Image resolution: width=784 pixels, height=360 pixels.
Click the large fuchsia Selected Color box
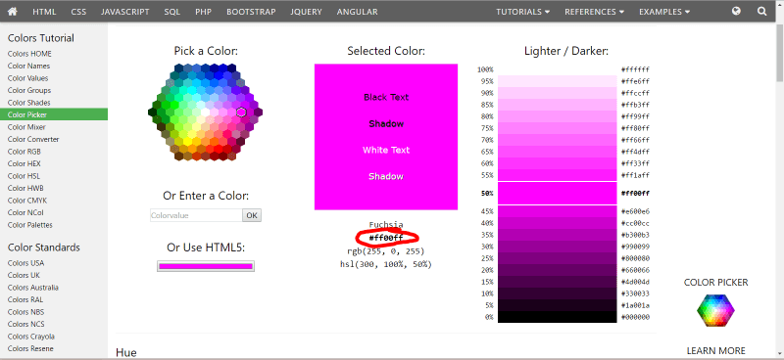(386, 137)
